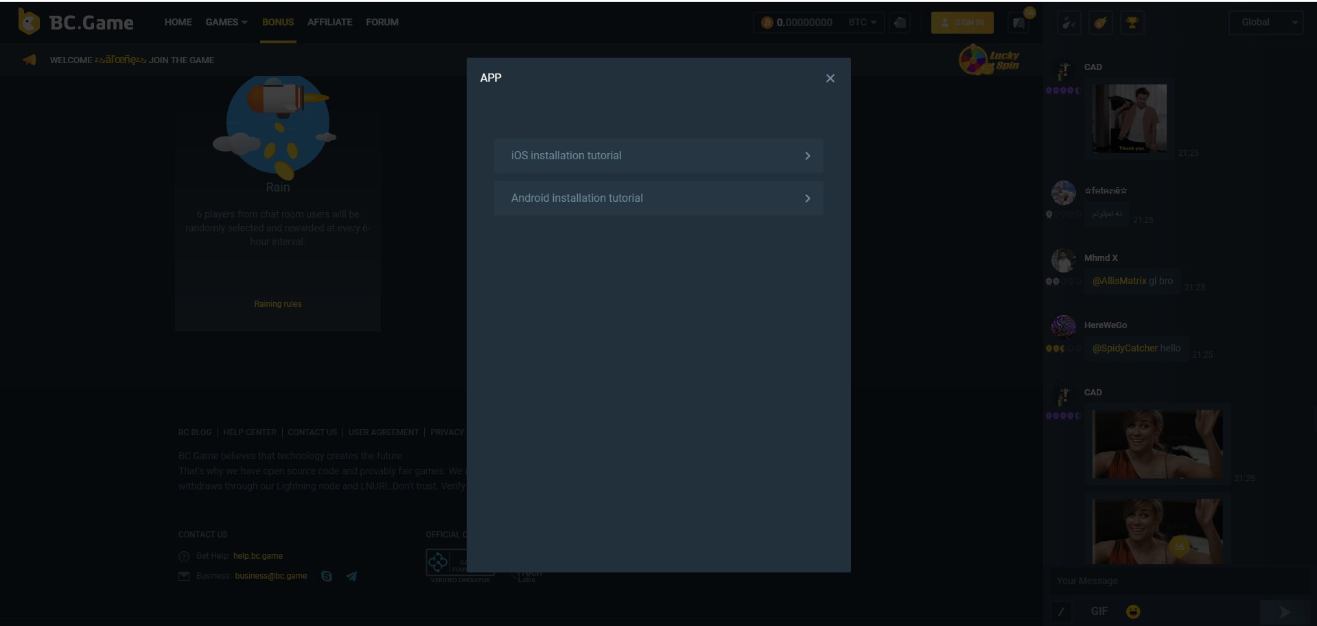The height and width of the screenshot is (626, 1317).
Task: Expand the GAMES dropdown menu
Action: click(x=226, y=22)
